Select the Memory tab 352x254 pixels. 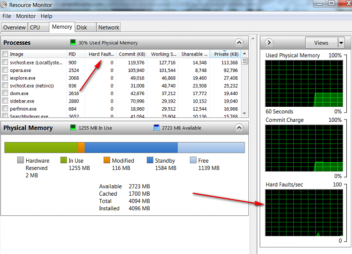[62, 27]
